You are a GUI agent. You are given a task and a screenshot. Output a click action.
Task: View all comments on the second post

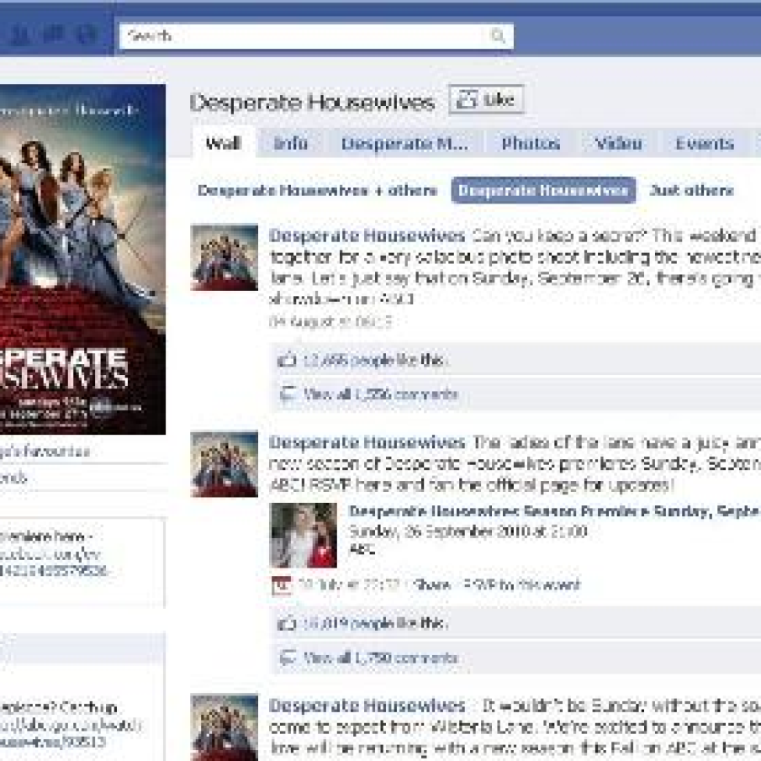[380, 658]
